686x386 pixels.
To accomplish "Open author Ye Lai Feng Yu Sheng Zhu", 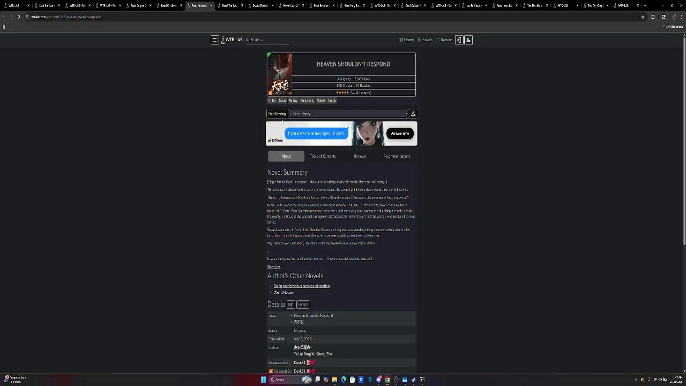I will pos(312,354).
